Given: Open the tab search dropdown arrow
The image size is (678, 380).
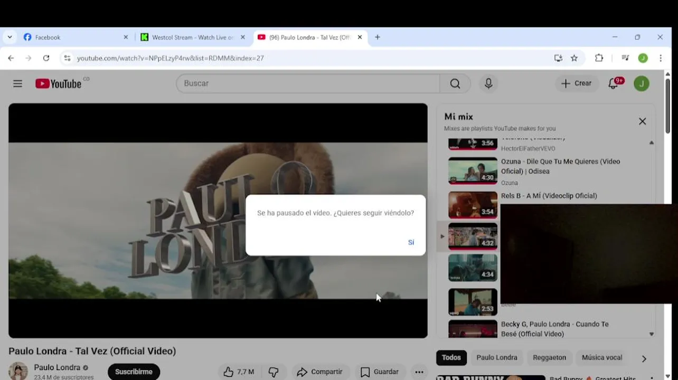Looking at the screenshot, I should (x=10, y=37).
